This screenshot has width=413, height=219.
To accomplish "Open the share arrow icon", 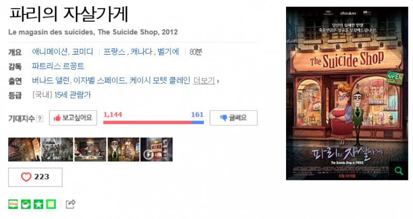I will tap(71, 204).
